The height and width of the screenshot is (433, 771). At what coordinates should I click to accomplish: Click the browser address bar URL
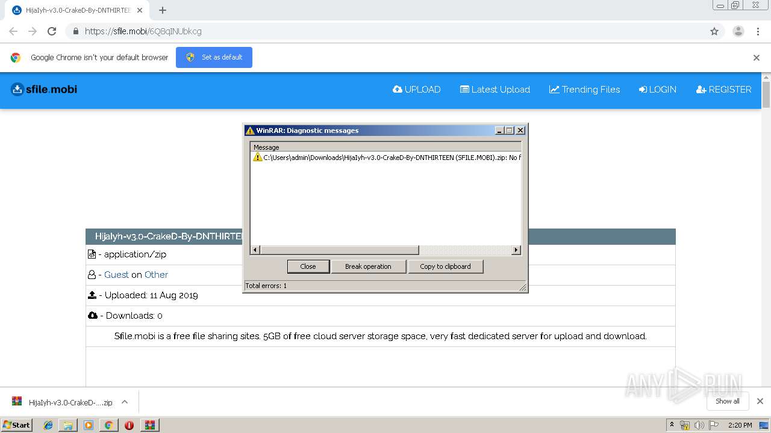click(143, 31)
